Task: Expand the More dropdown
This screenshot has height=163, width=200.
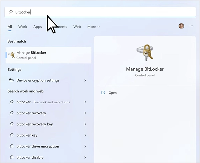Action: [x=93, y=27]
